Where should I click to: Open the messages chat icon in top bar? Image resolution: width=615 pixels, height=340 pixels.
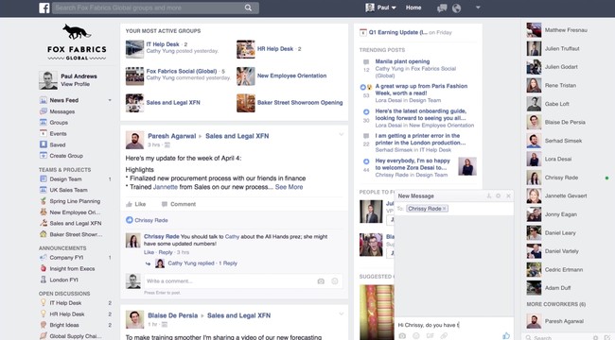pos(442,8)
